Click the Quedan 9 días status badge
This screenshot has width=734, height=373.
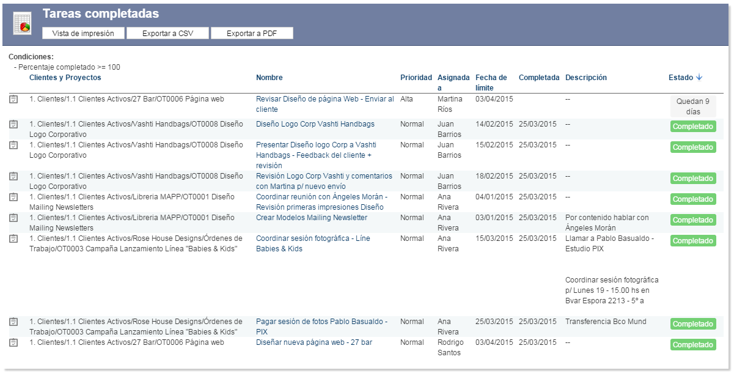pyautogui.click(x=692, y=106)
